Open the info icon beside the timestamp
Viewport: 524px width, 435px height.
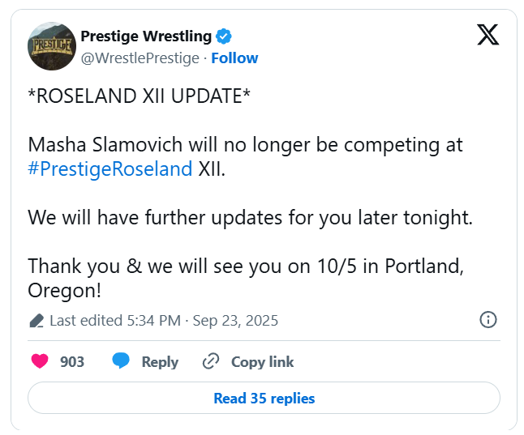(x=488, y=320)
